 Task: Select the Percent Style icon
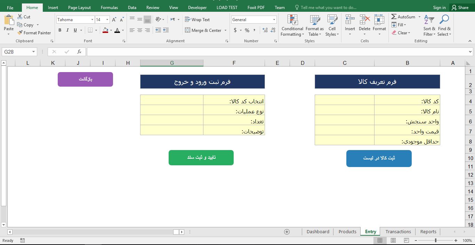click(x=247, y=30)
